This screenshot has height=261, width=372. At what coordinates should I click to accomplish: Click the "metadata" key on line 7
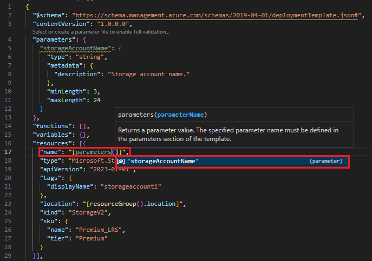[64, 65]
